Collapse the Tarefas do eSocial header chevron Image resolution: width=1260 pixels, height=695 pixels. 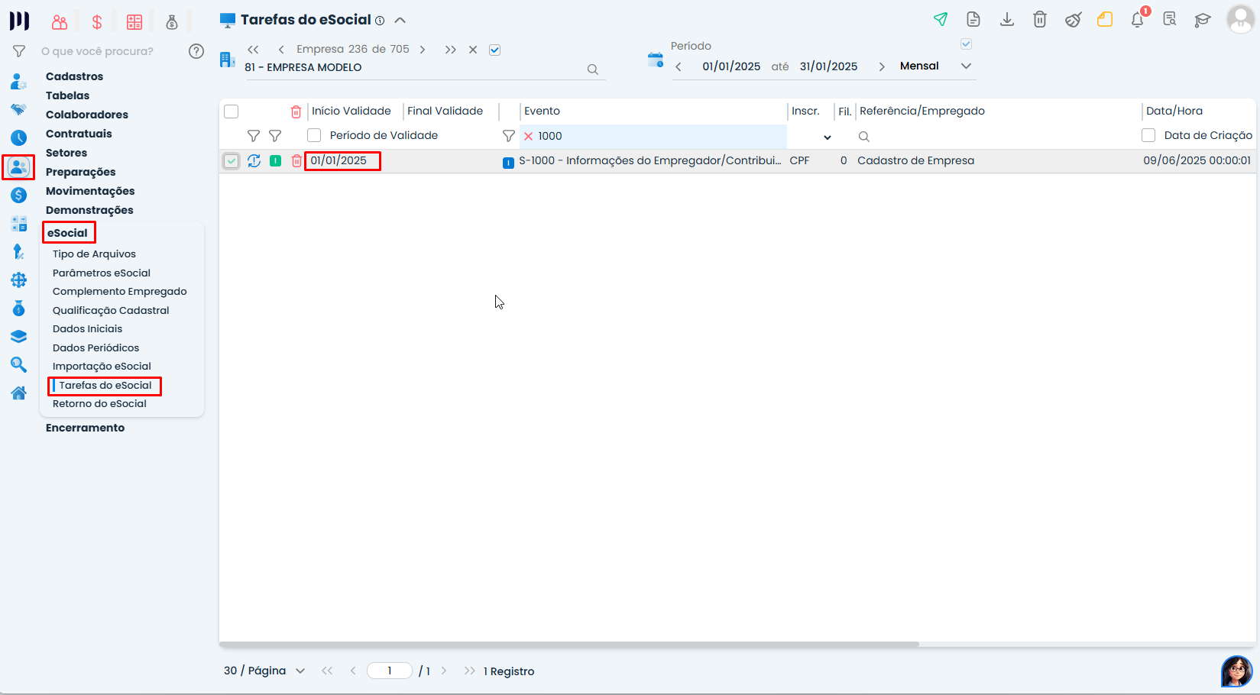coord(400,20)
